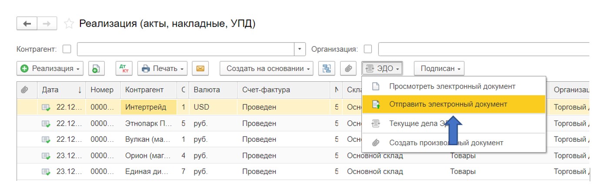Show Дт/Кт accounting entries
This screenshot has height=190, width=605.
coord(124,68)
